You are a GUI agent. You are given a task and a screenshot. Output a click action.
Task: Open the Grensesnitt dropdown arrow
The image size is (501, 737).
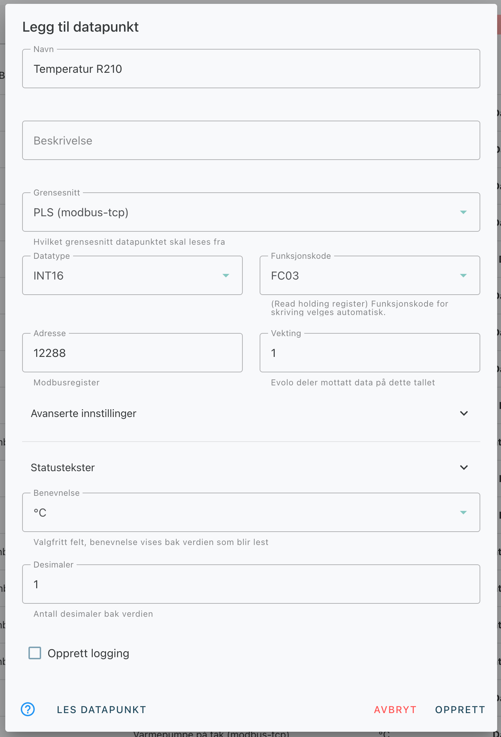(463, 212)
